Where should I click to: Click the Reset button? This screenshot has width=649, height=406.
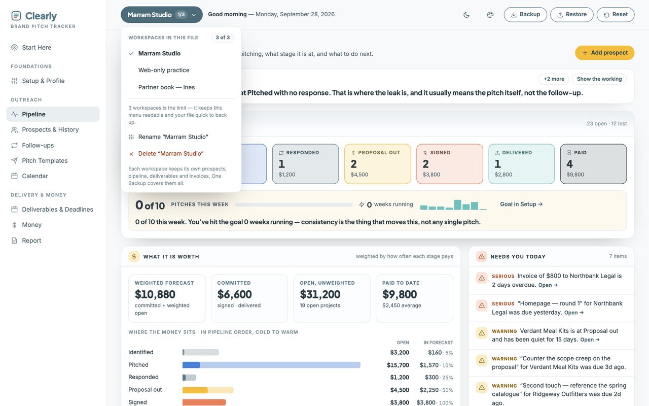(616, 15)
